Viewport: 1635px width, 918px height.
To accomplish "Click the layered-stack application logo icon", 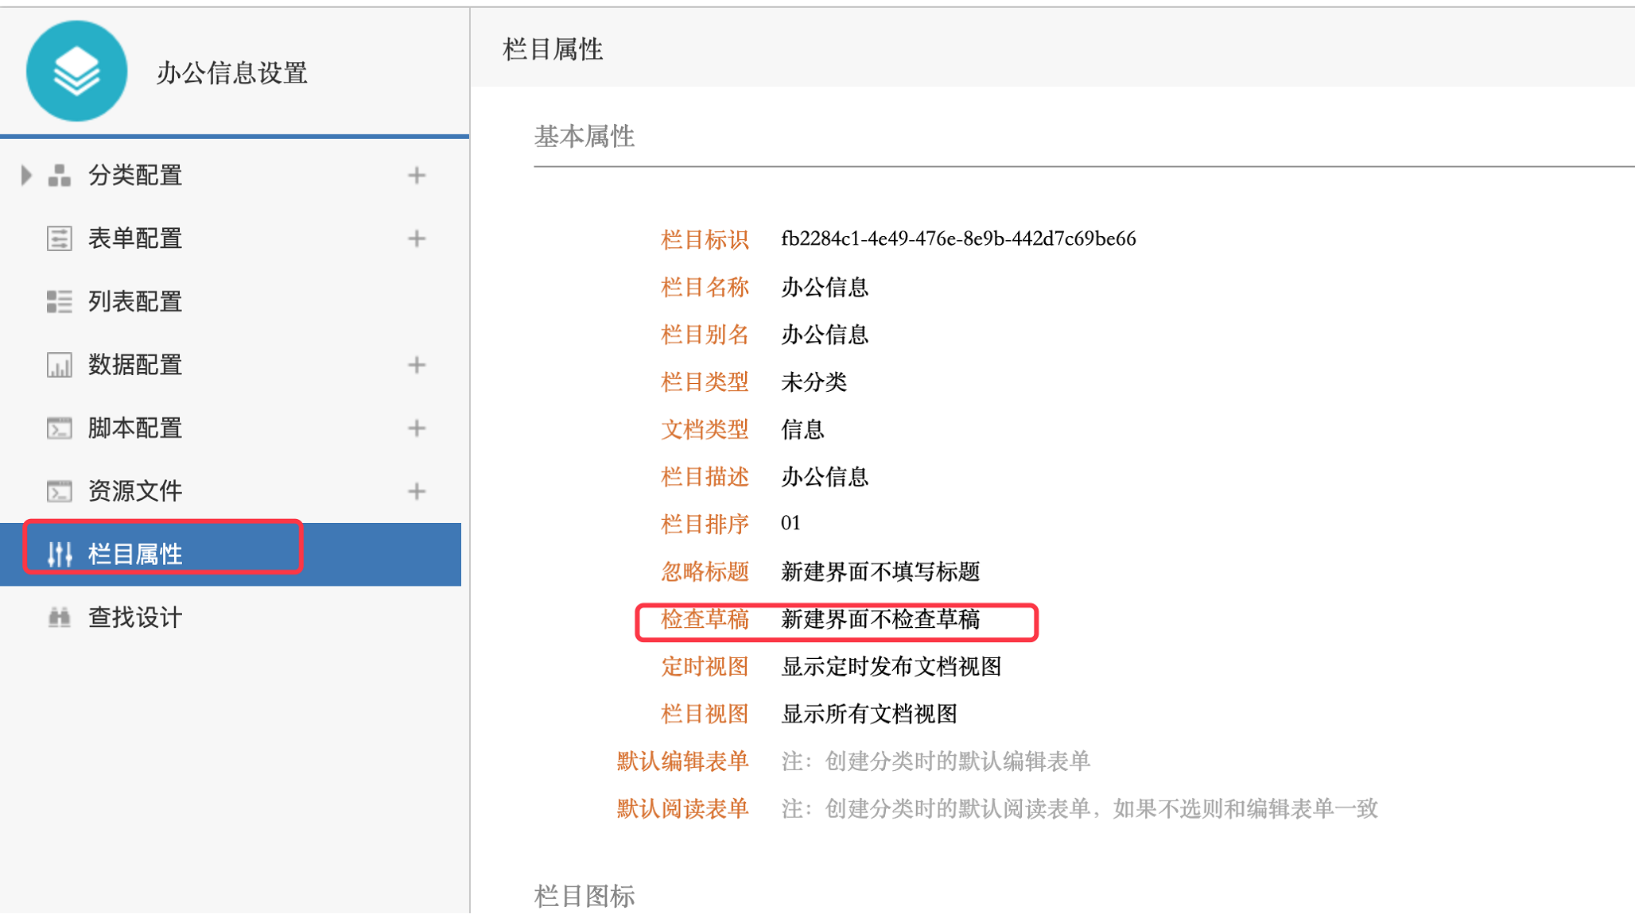I will [76, 72].
